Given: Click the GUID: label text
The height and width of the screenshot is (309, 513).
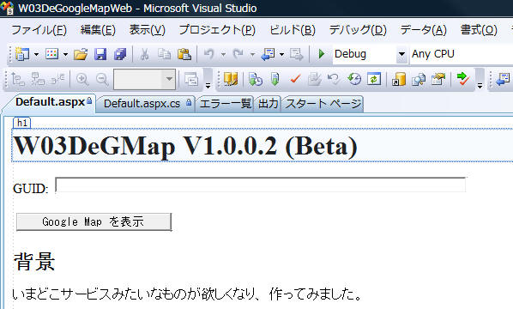Looking at the screenshot, I should tap(30, 189).
